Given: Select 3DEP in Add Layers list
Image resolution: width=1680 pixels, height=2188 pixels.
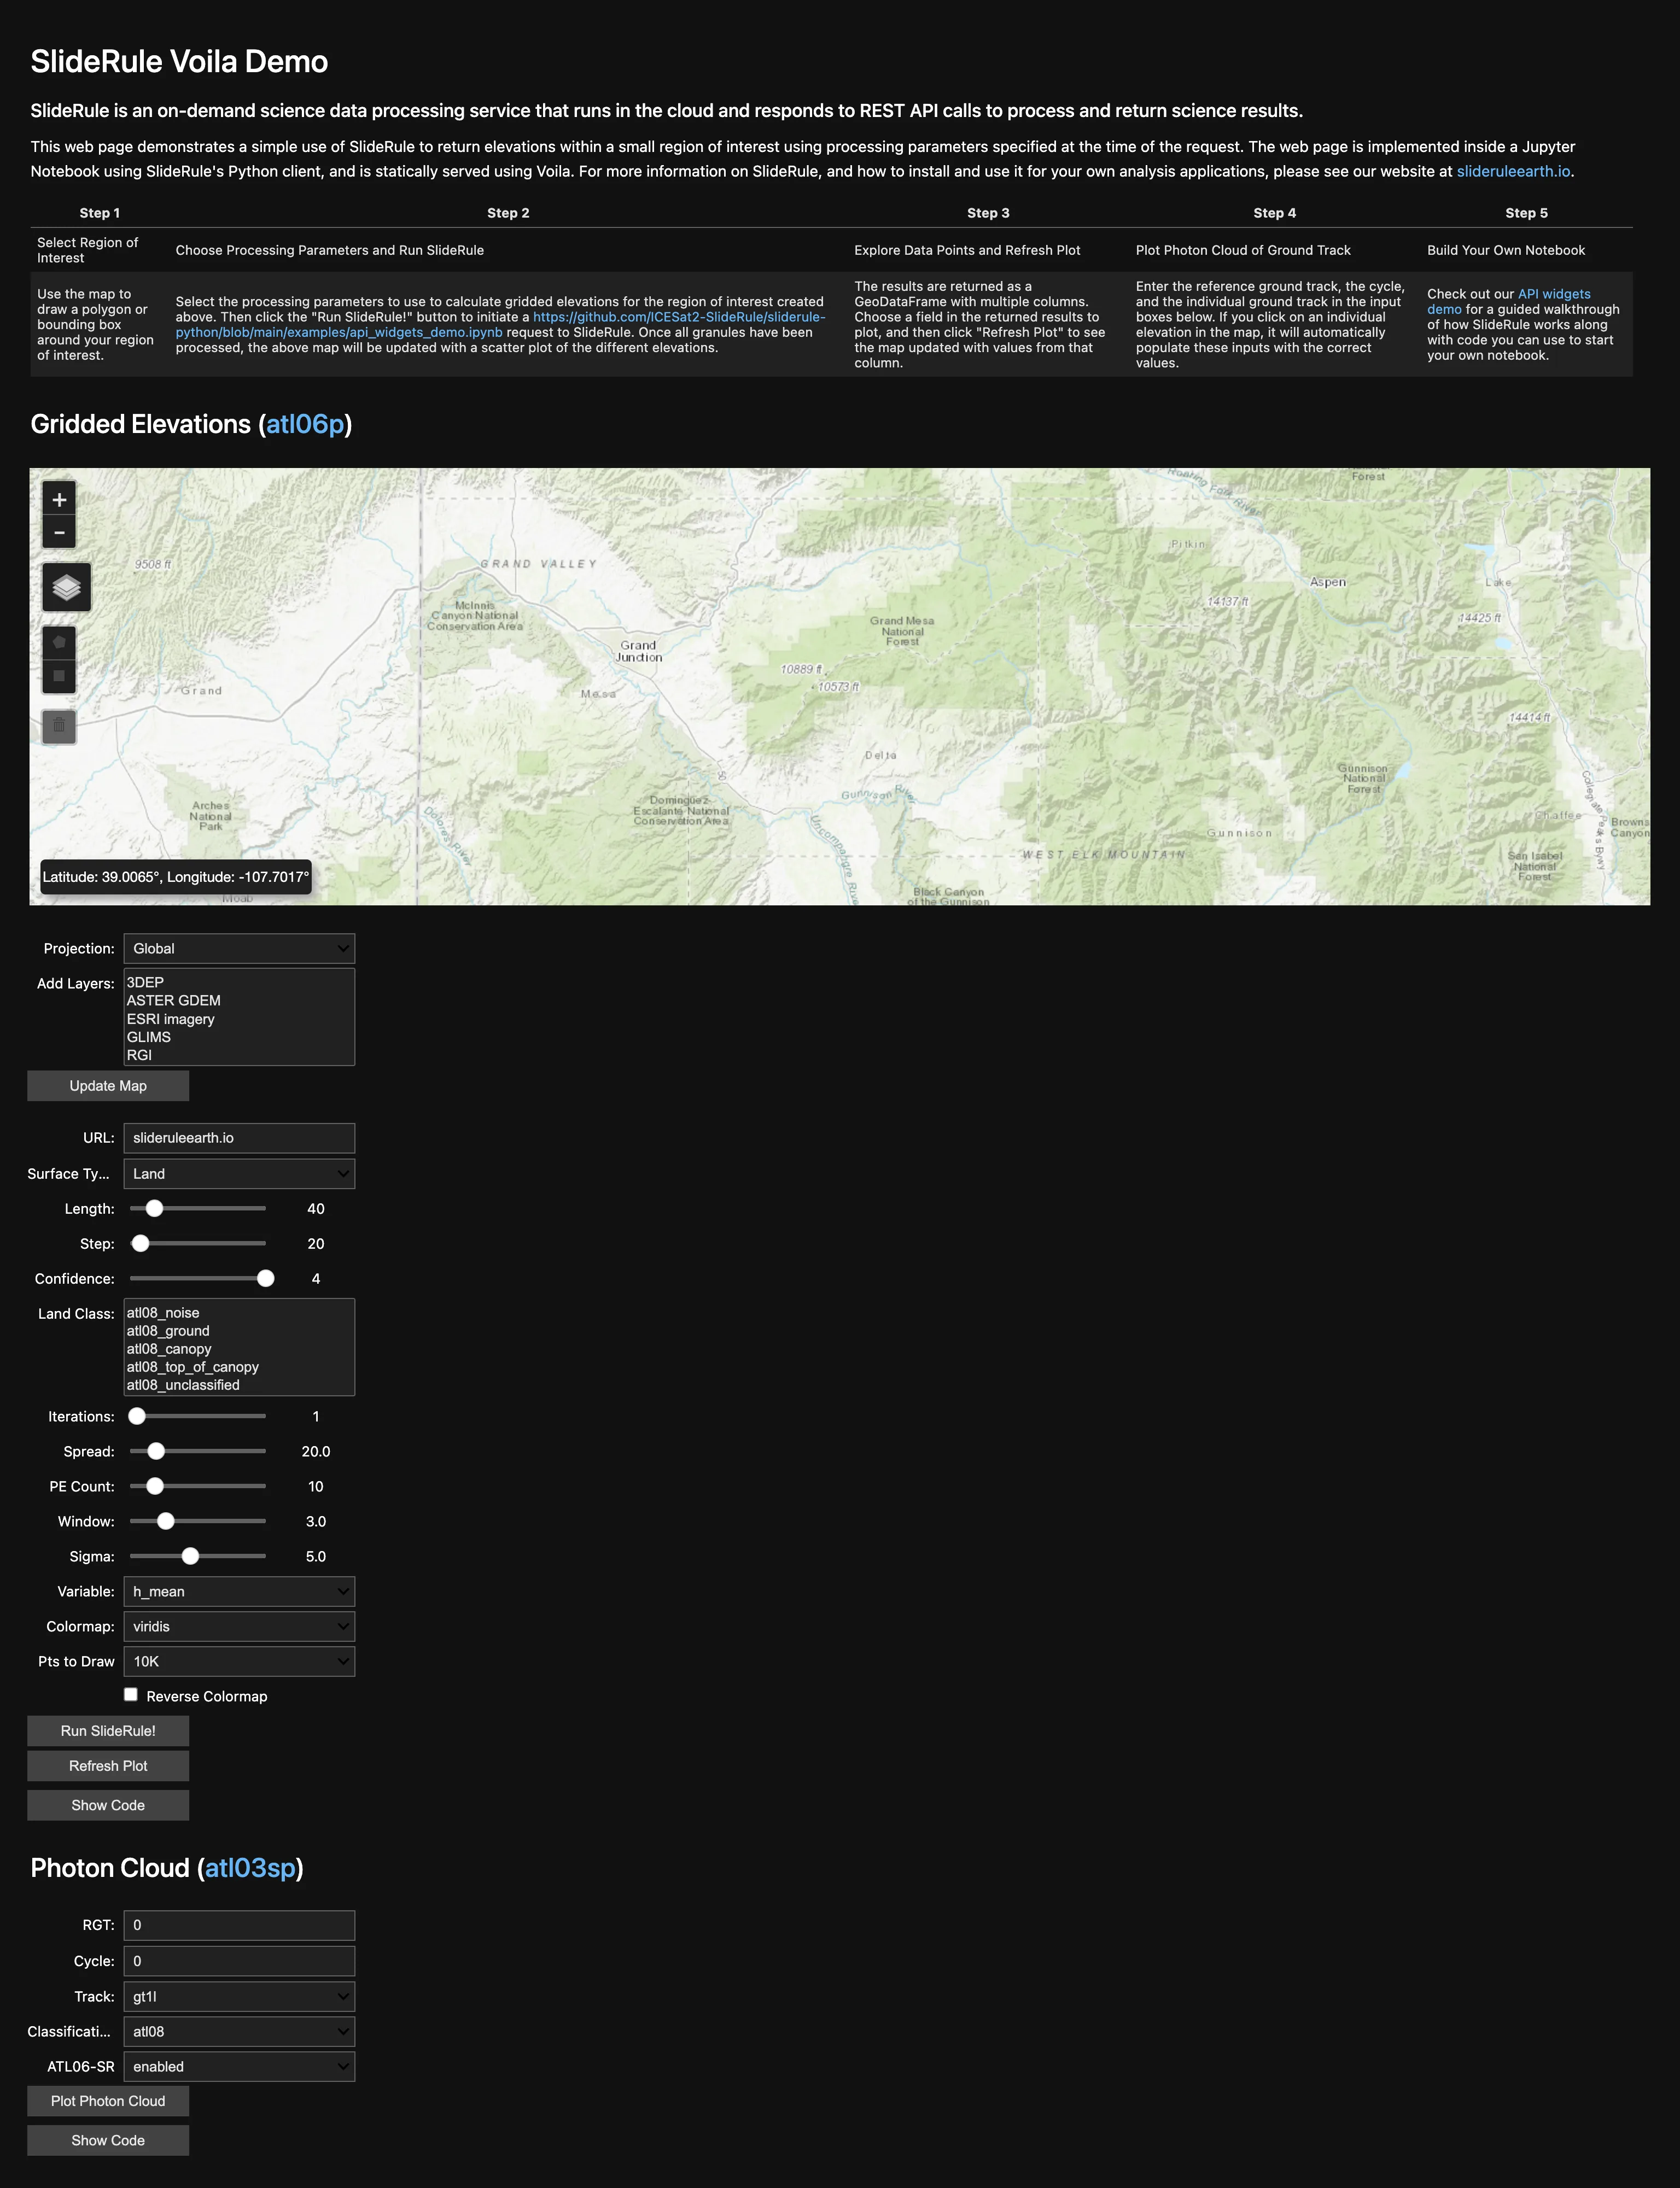Looking at the screenshot, I should pyautogui.click(x=239, y=982).
